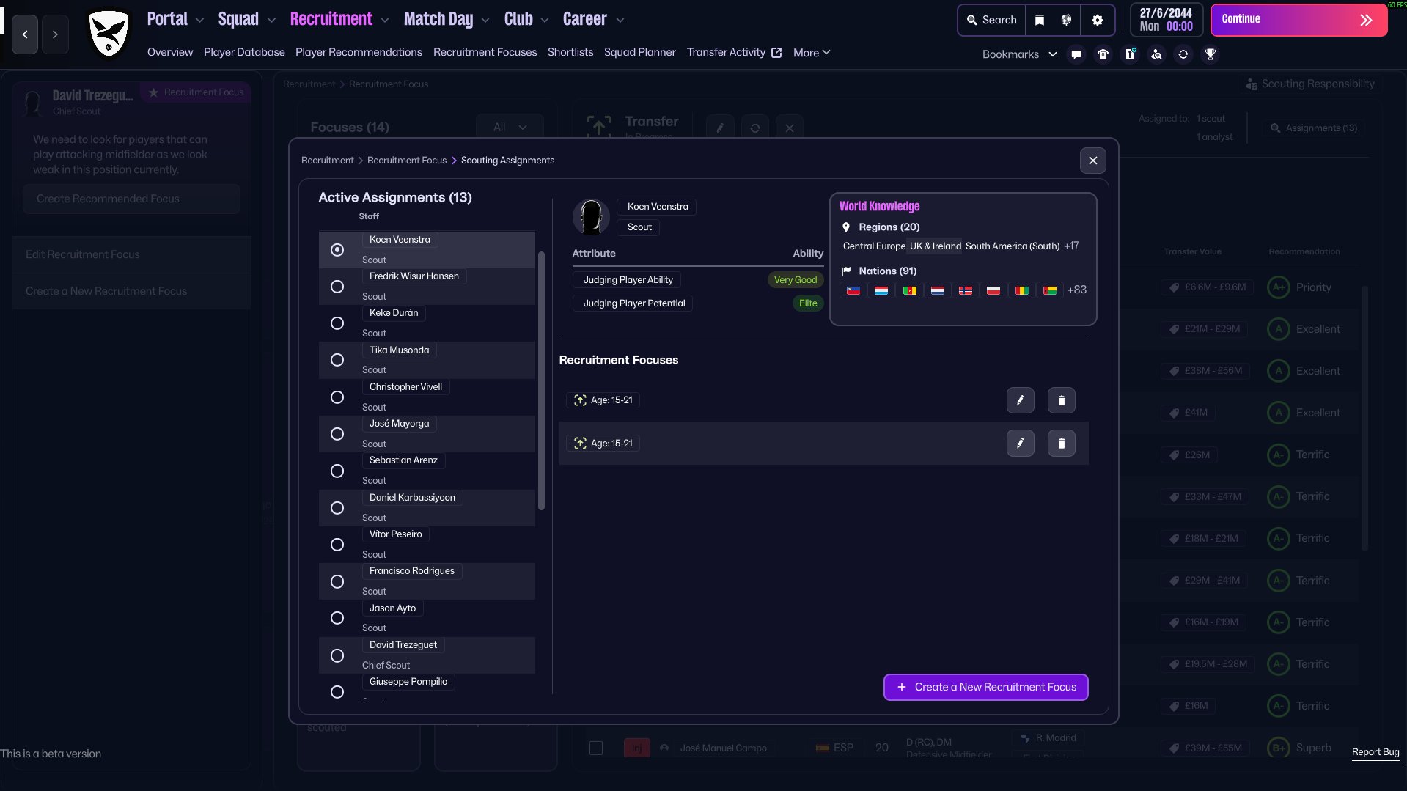This screenshot has height=791, width=1407.
Task: Open the club crest badge
Action: tap(109, 33)
